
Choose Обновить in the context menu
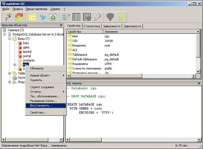[x=46, y=68]
